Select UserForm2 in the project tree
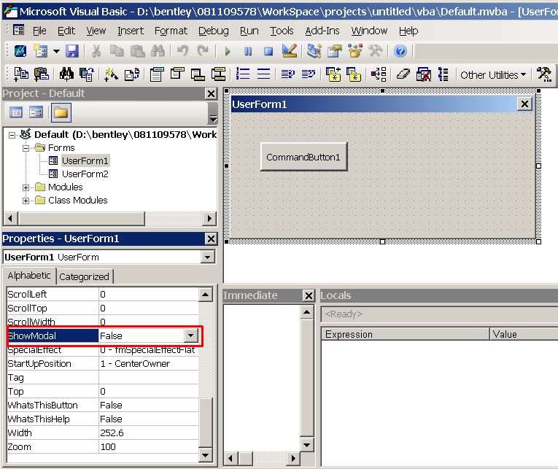This screenshot has height=469, width=558. pyautogui.click(x=85, y=174)
